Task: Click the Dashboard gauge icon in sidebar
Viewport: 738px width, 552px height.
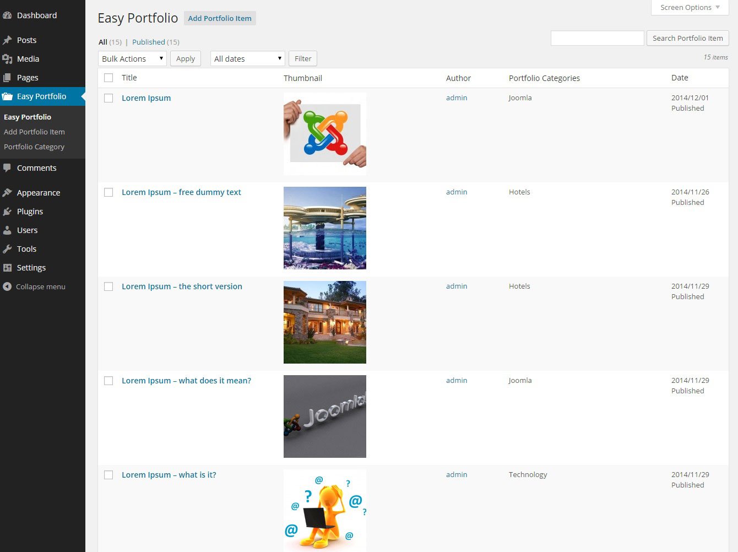Action: 7,15
